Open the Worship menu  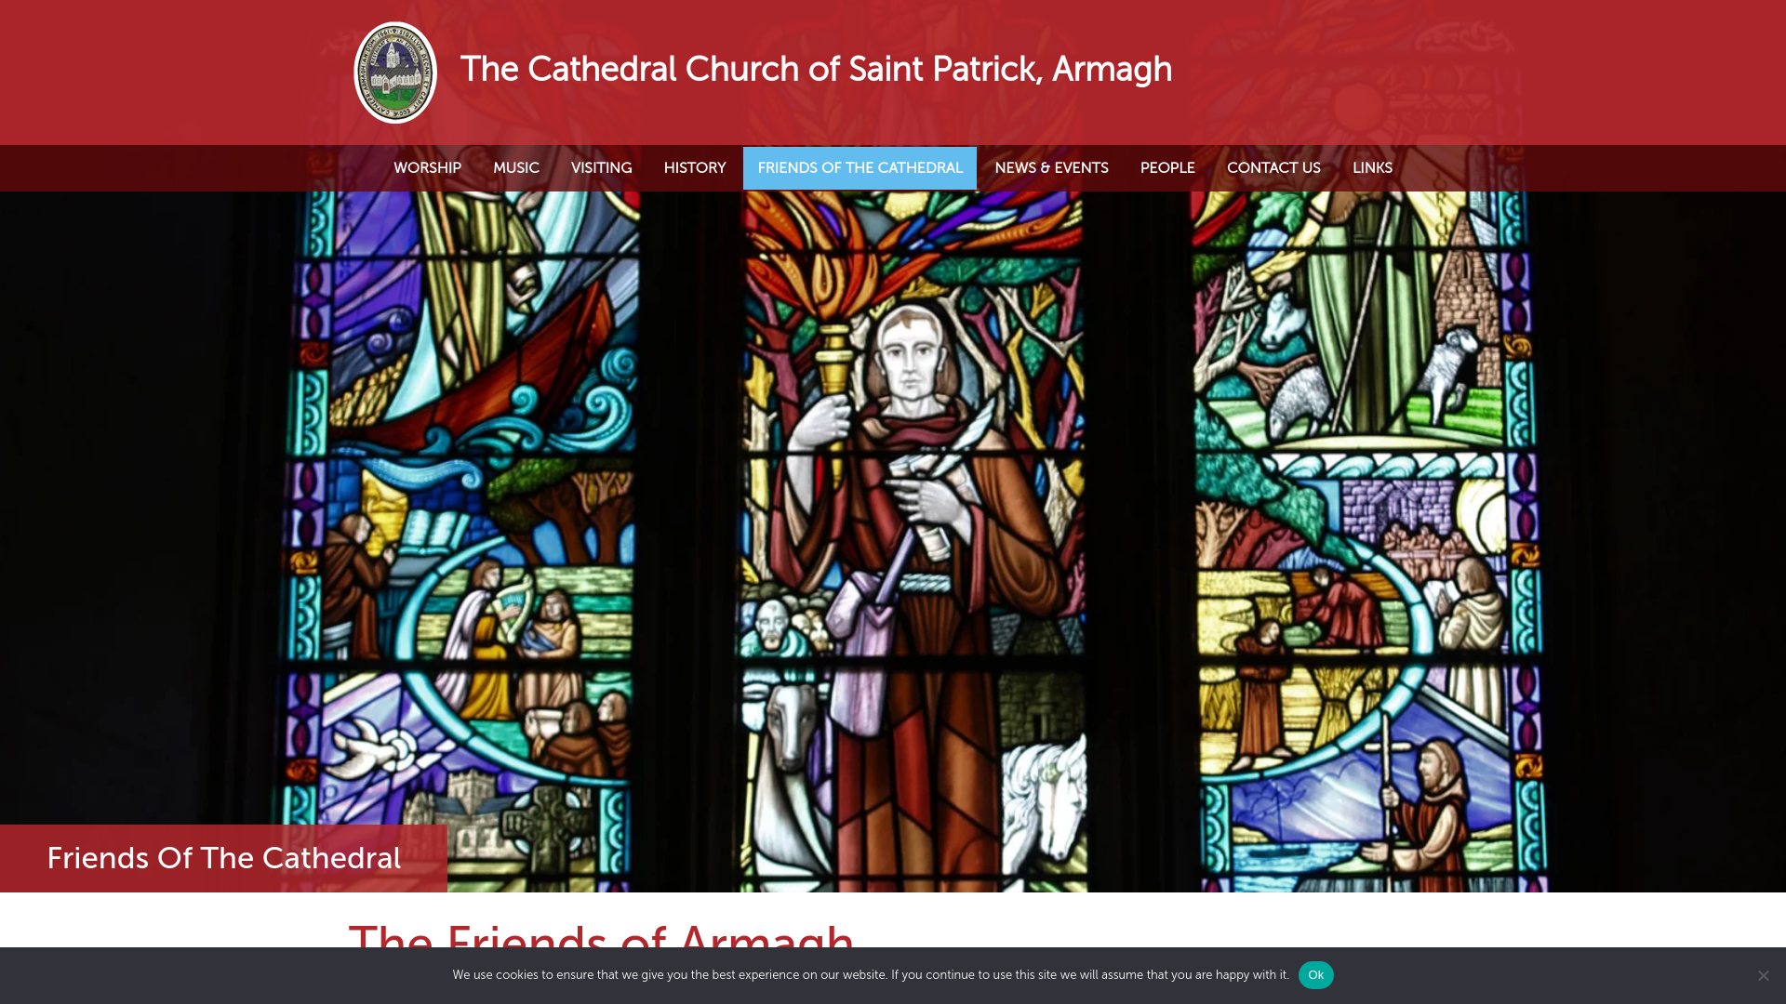pos(427,168)
